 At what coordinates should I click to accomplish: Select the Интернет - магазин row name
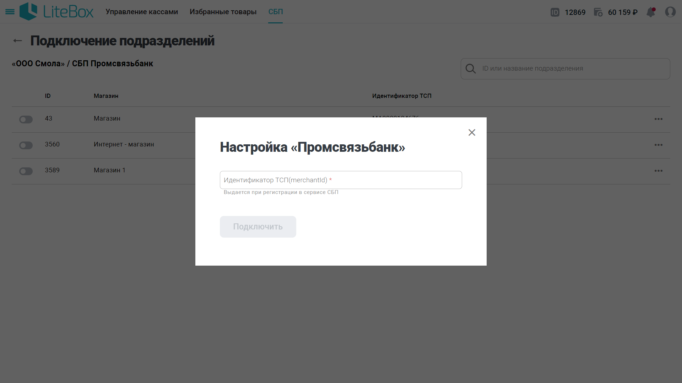click(124, 144)
